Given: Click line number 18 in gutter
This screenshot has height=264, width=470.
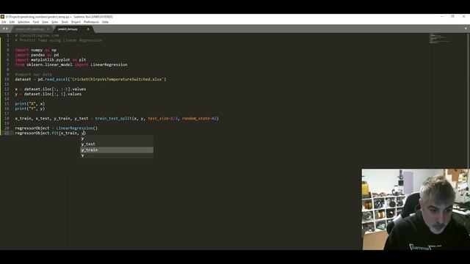Looking at the screenshot, I should (7, 119).
